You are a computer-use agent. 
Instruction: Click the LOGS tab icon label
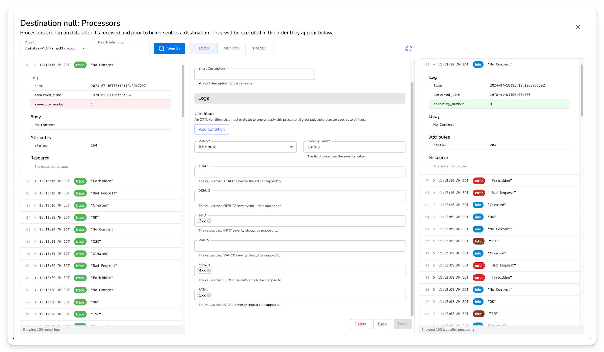click(x=204, y=48)
